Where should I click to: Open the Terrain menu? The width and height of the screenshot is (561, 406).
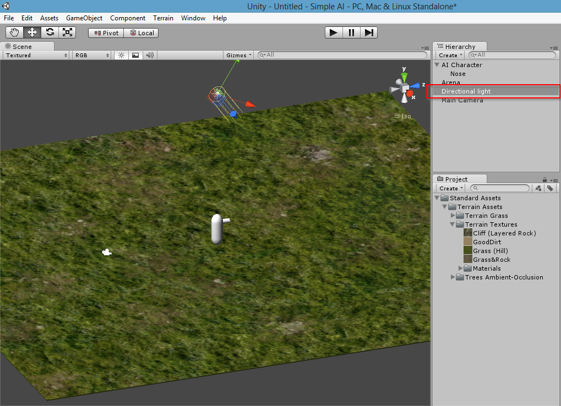point(163,18)
